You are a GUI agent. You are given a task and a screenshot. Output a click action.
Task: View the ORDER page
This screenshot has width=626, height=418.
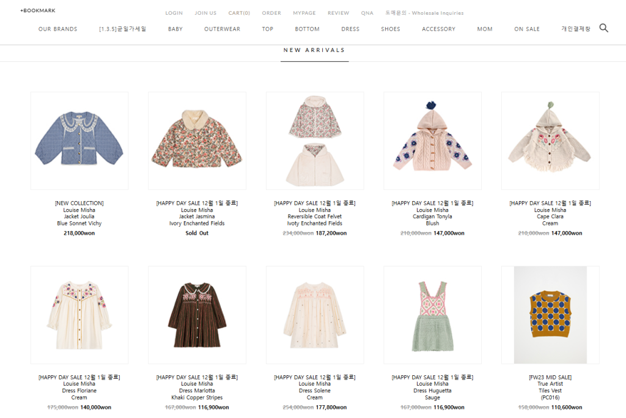271,13
